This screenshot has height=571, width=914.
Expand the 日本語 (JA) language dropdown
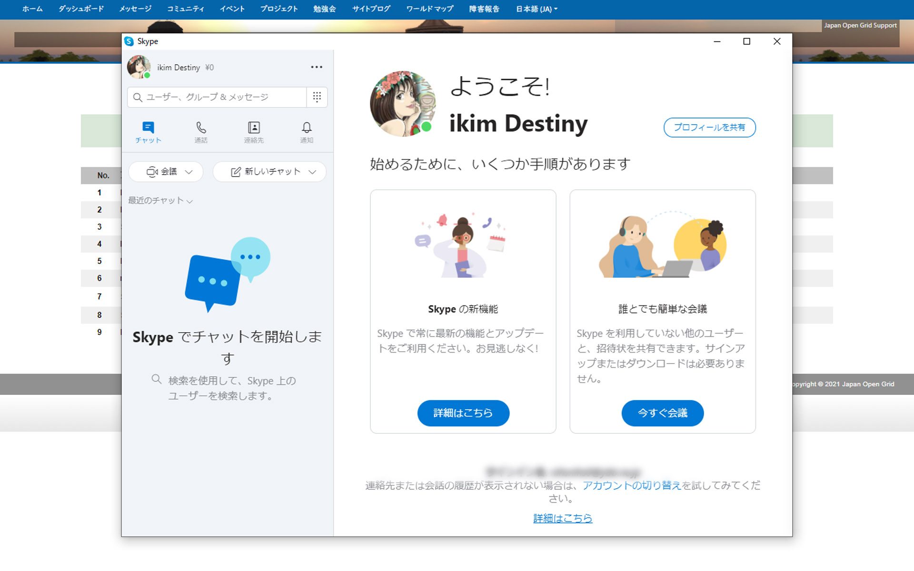(536, 9)
